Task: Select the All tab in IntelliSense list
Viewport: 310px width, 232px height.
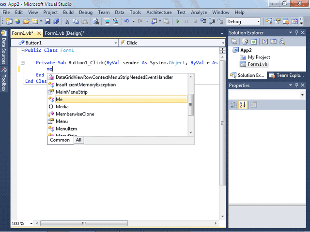Action: [78, 140]
